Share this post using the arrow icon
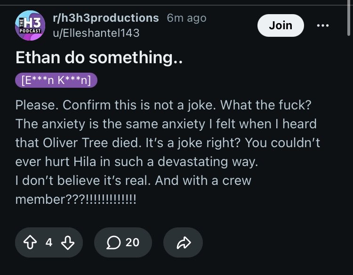 (x=184, y=242)
